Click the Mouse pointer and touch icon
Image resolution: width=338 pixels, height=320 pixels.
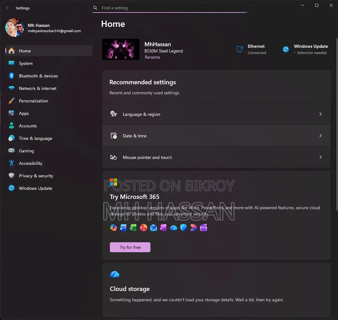coord(113,157)
